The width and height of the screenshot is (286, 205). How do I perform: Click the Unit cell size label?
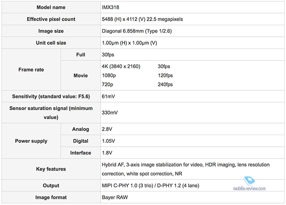(x=50, y=43)
